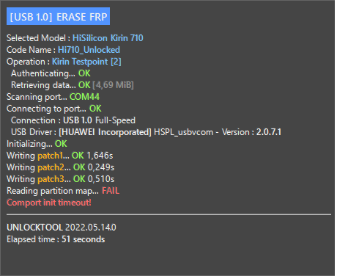Select the COM44 port text
This screenshot has height=276, width=337.
[84, 97]
